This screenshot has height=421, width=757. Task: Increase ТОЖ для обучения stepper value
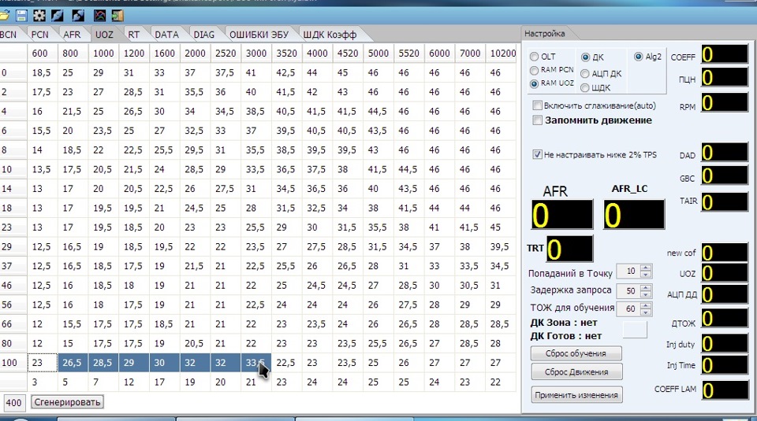[646, 305]
